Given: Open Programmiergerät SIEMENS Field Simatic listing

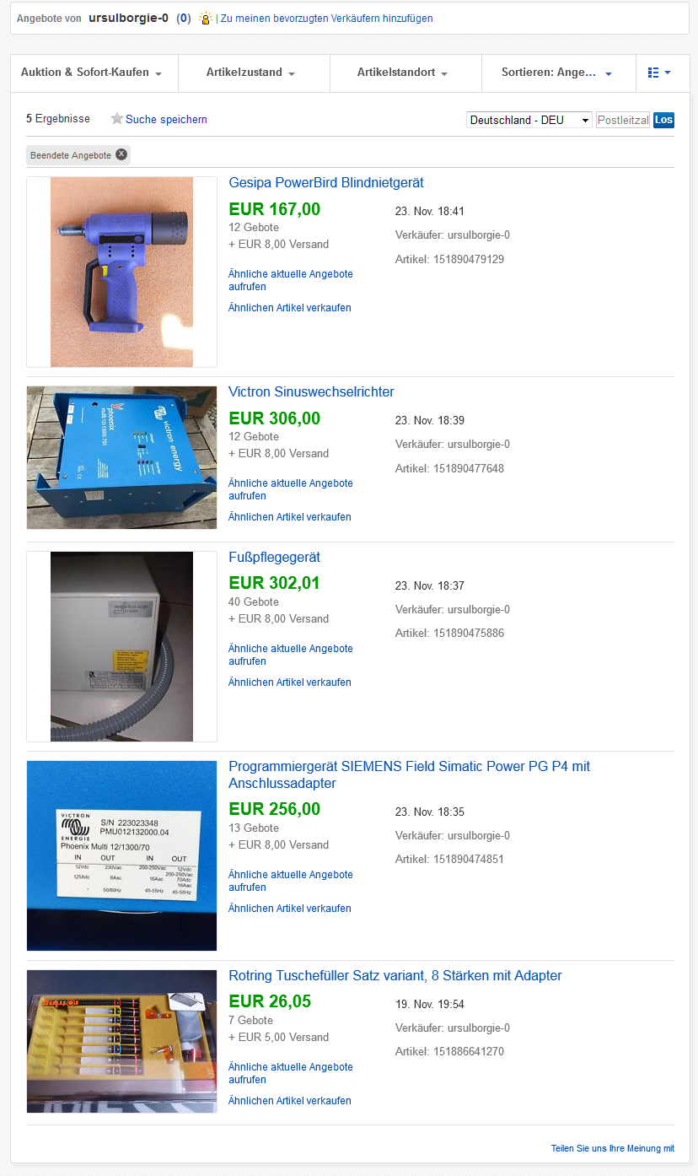Looking at the screenshot, I should [410, 774].
